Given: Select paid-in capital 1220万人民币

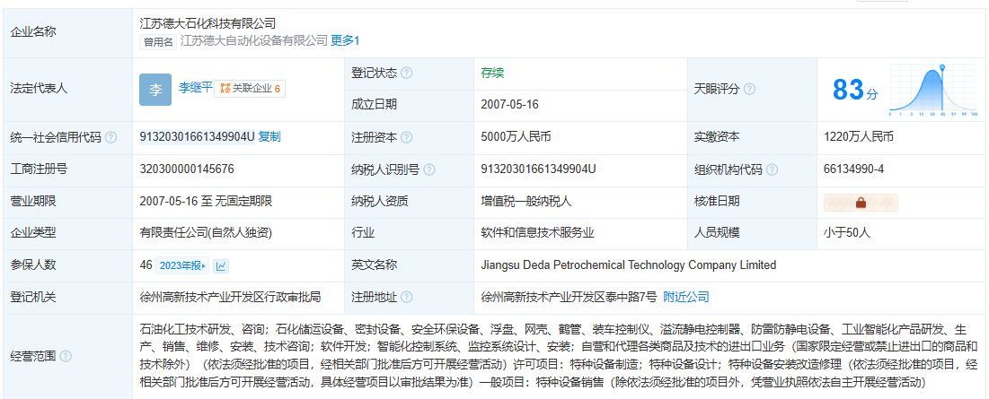Looking at the screenshot, I should (859, 136).
